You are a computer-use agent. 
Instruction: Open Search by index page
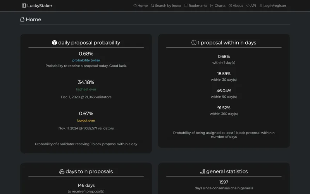[x=166, y=5]
